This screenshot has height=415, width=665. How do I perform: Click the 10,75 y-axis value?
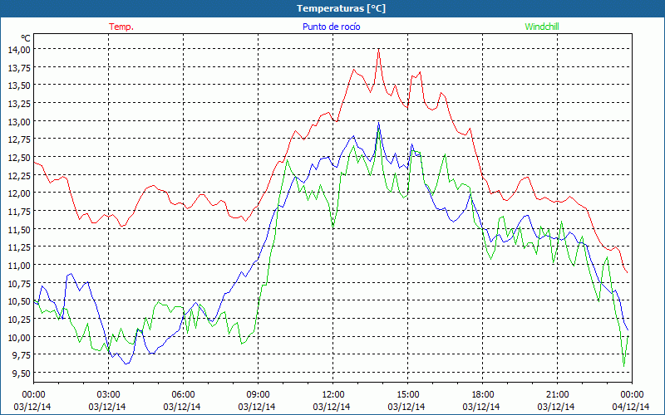(19, 283)
